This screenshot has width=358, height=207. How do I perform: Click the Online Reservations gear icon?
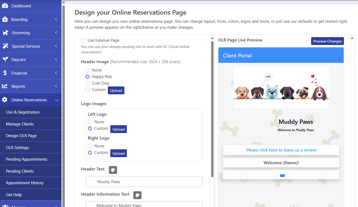tap(5, 100)
